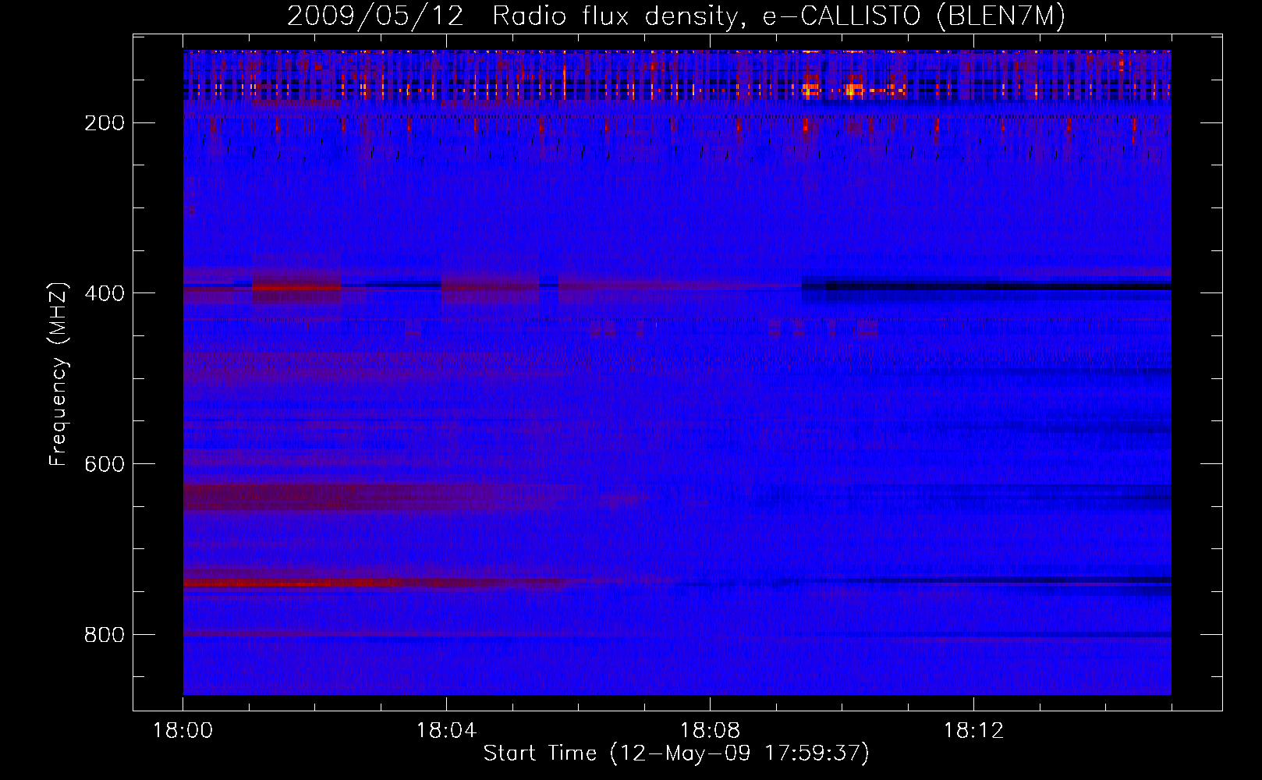Click the plot title 'Radio flux density, e-CALLISTO (BLEN7M)'
This screenshot has width=1262, height=780.
(x=778, y=16)
